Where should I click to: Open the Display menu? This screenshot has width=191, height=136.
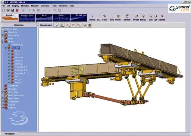(16, 6)
